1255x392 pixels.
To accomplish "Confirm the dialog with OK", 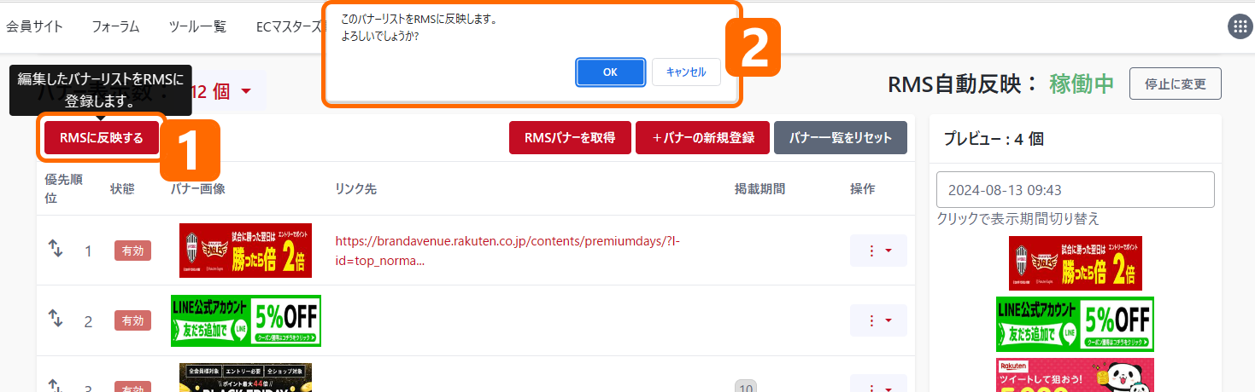I will 610,72.
